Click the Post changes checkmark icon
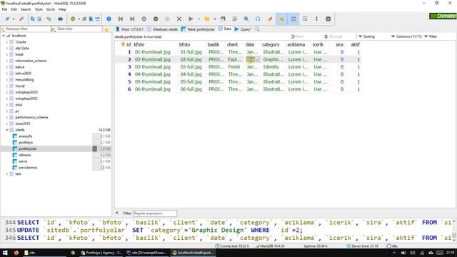This screenshot has width=457, height=257. [167, 19]
